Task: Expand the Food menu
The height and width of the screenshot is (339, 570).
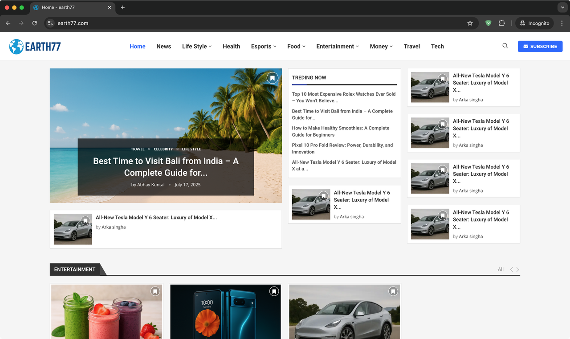Action: [x=296, y=46]
